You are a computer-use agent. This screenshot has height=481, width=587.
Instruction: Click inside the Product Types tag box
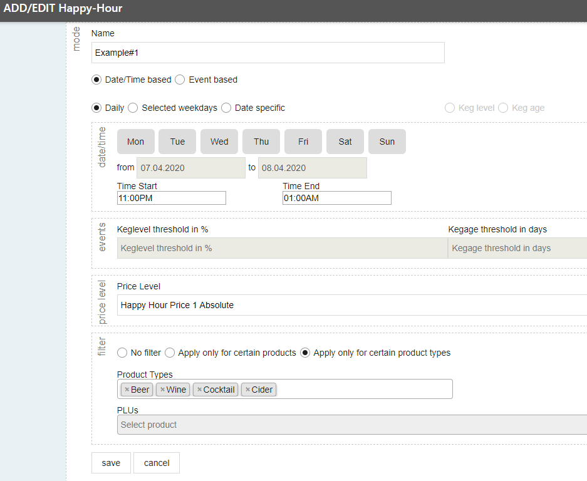363,390
